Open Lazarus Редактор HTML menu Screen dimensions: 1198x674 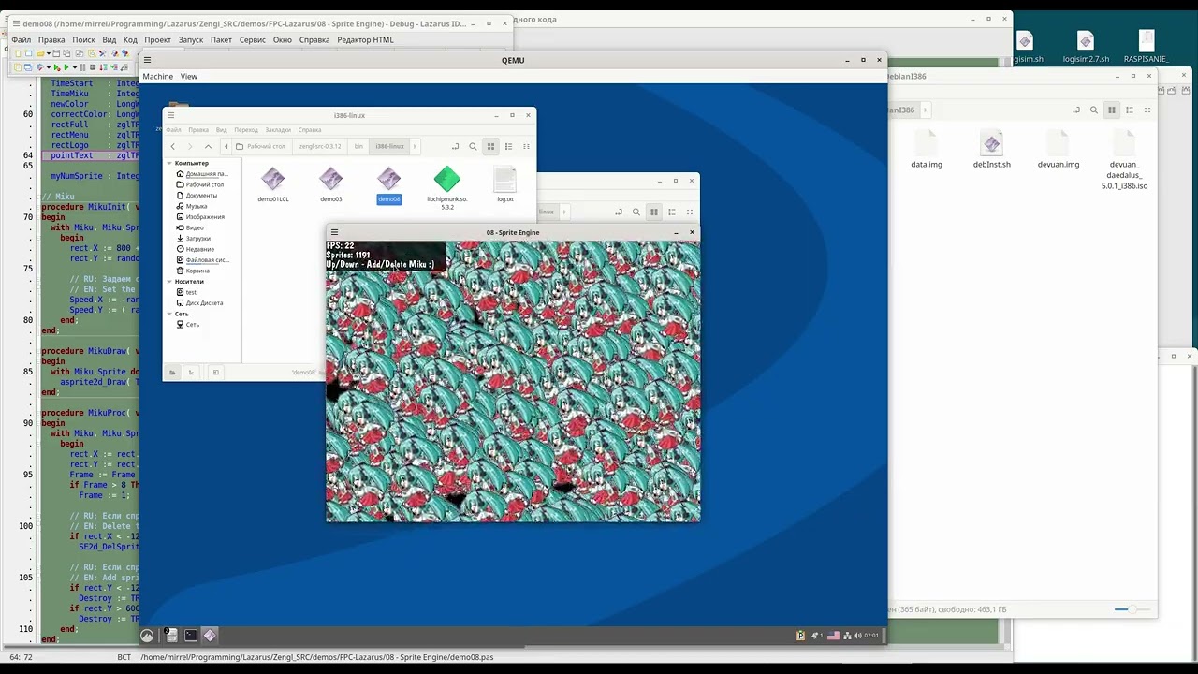365,39
